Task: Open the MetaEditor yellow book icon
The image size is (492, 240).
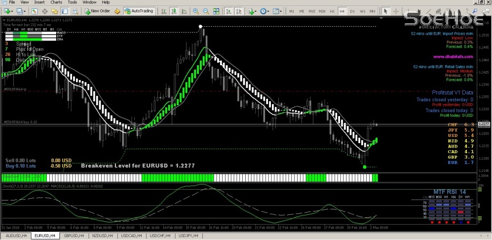Action: [x=116, y=11]
